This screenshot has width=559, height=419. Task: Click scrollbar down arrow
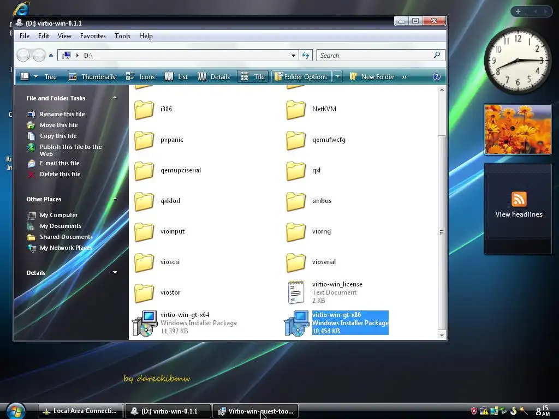click(x=442, y=336)
